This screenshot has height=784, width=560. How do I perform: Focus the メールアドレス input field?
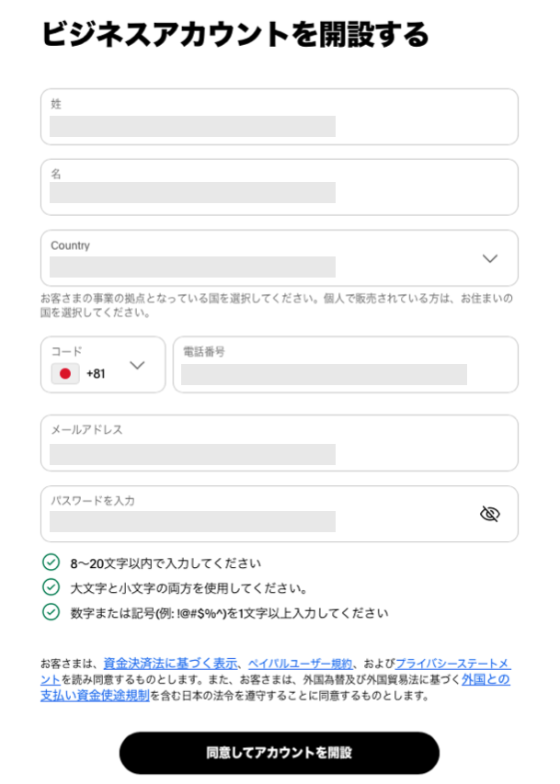pyautogui.click(x=280, y=443)
